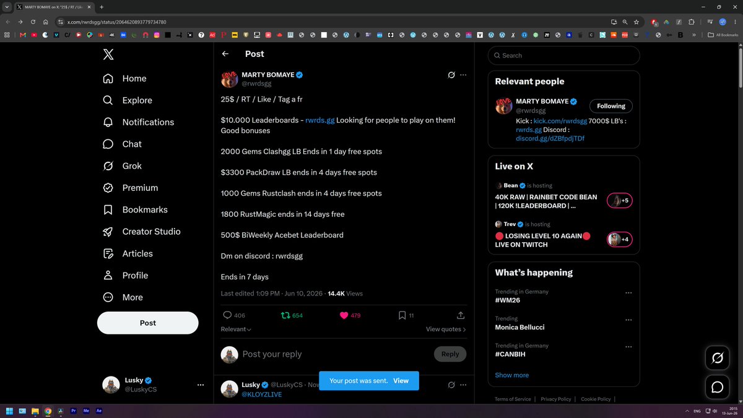Click the floating chat button at the bottom right
The image size is (743, 418).
coord(718,387)
